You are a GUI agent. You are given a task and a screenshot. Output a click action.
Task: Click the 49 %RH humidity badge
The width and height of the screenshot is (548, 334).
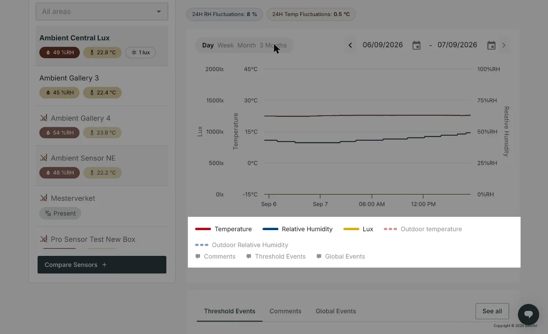[59, 52]
